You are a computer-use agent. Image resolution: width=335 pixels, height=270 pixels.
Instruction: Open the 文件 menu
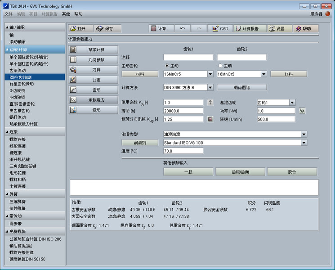(x=9, y=14)
